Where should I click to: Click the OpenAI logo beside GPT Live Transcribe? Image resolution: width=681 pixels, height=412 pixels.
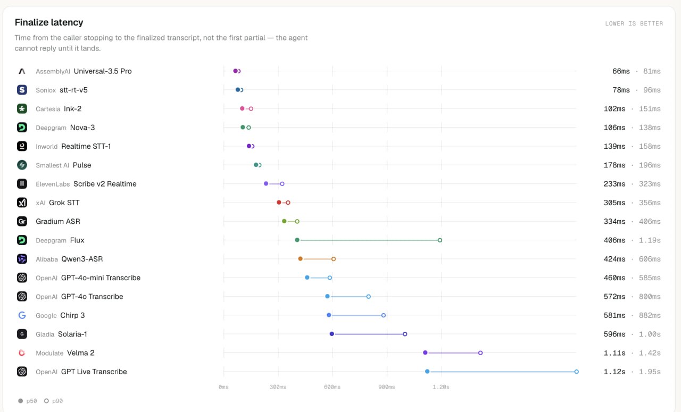(x=22, y=372)
